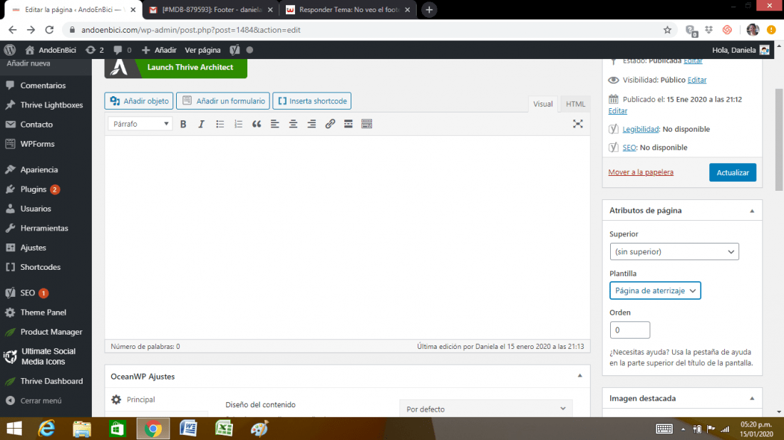Open Shortcodes sidebar menu
This screenshot has height=440, width=784.
(41, 267)
